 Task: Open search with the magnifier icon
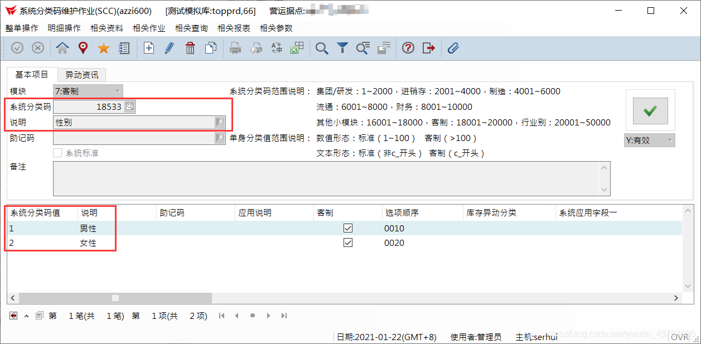[x=322, y=48]
